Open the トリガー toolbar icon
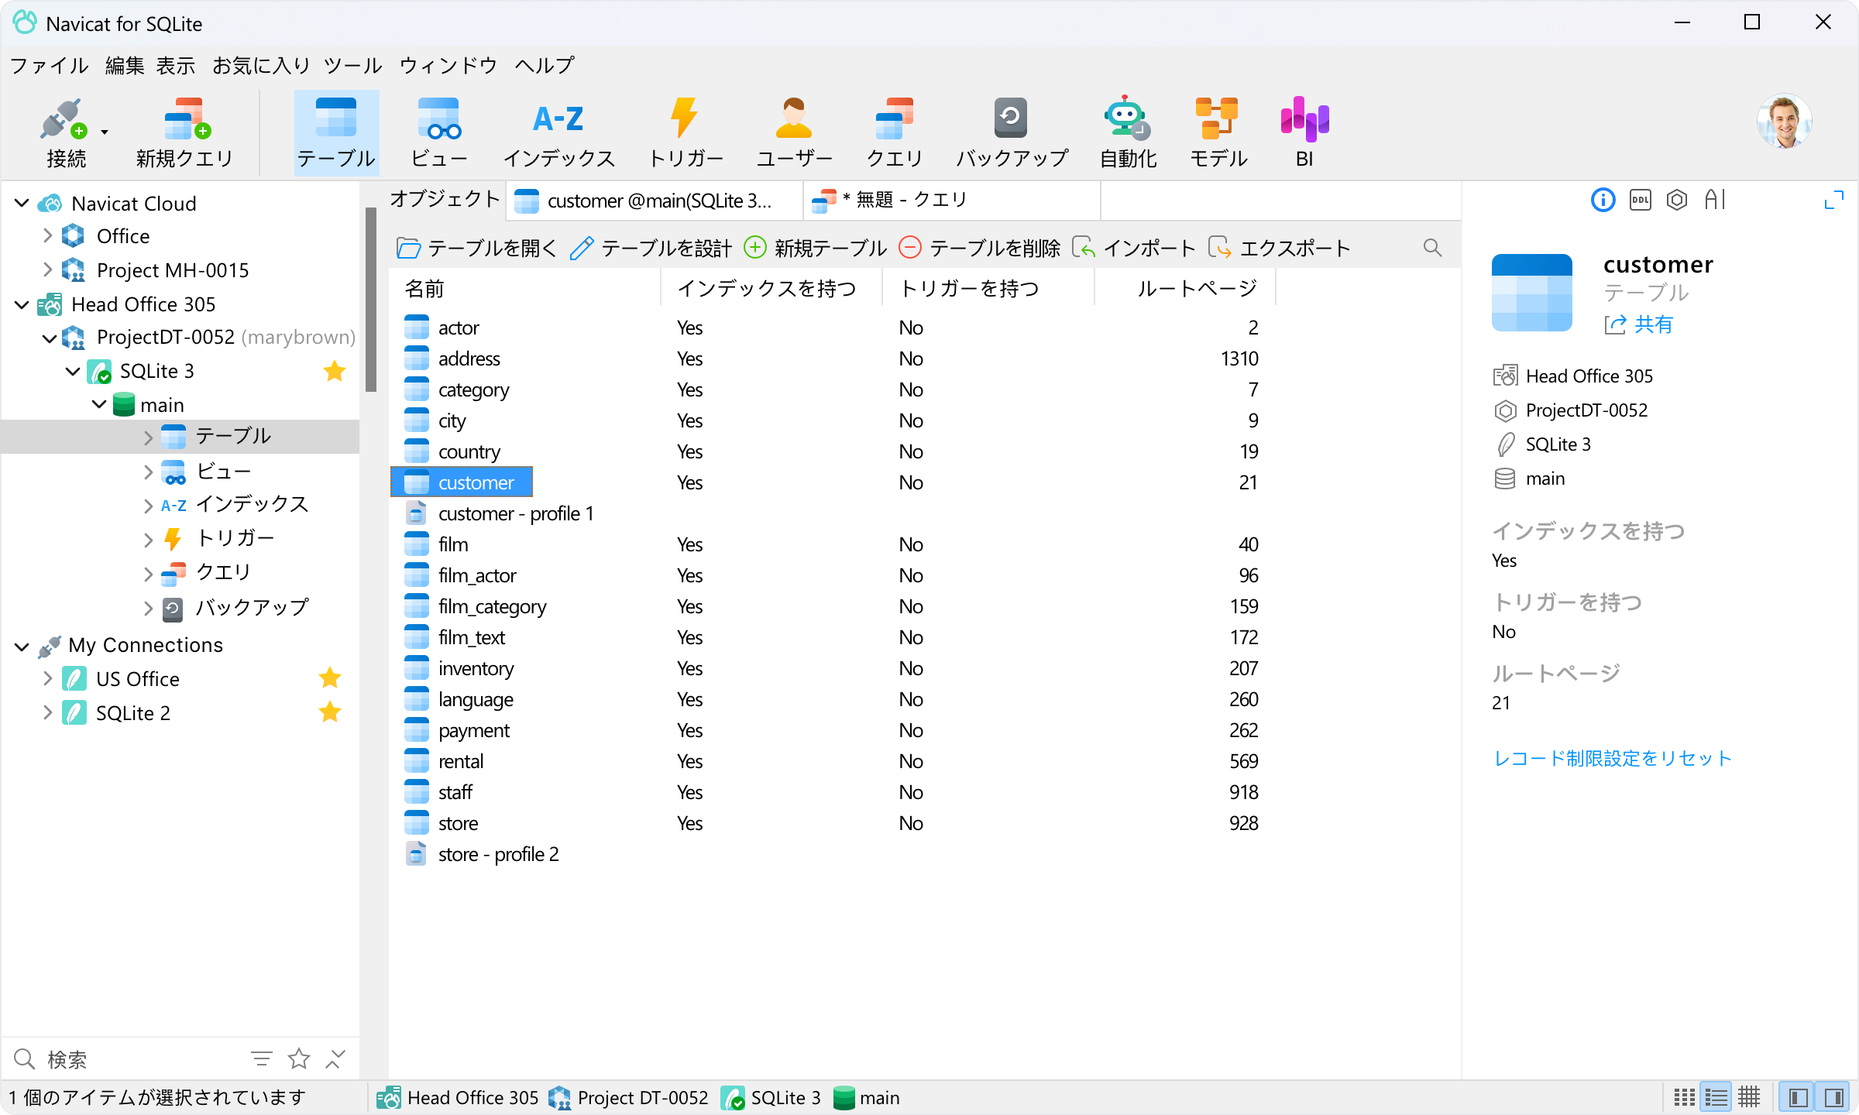This screenshot has height=1115, width=1859. tap(685, 132)
